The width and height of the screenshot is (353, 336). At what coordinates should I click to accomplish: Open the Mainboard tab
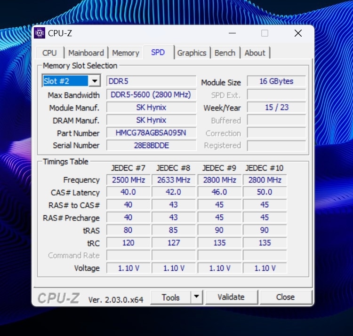pyautogui.click(x=86, y=53)
